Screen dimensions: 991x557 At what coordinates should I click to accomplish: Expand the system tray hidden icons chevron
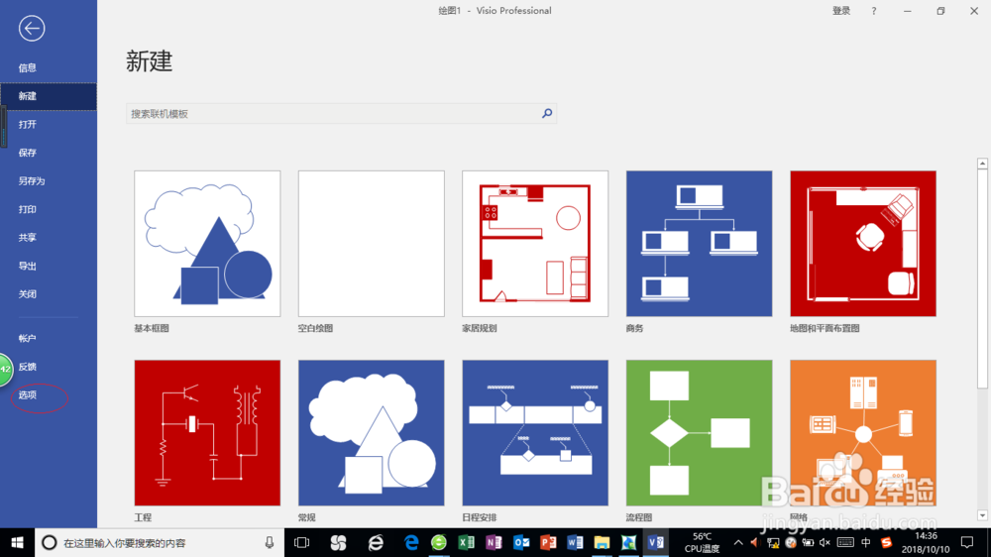[x=738, y=542]
